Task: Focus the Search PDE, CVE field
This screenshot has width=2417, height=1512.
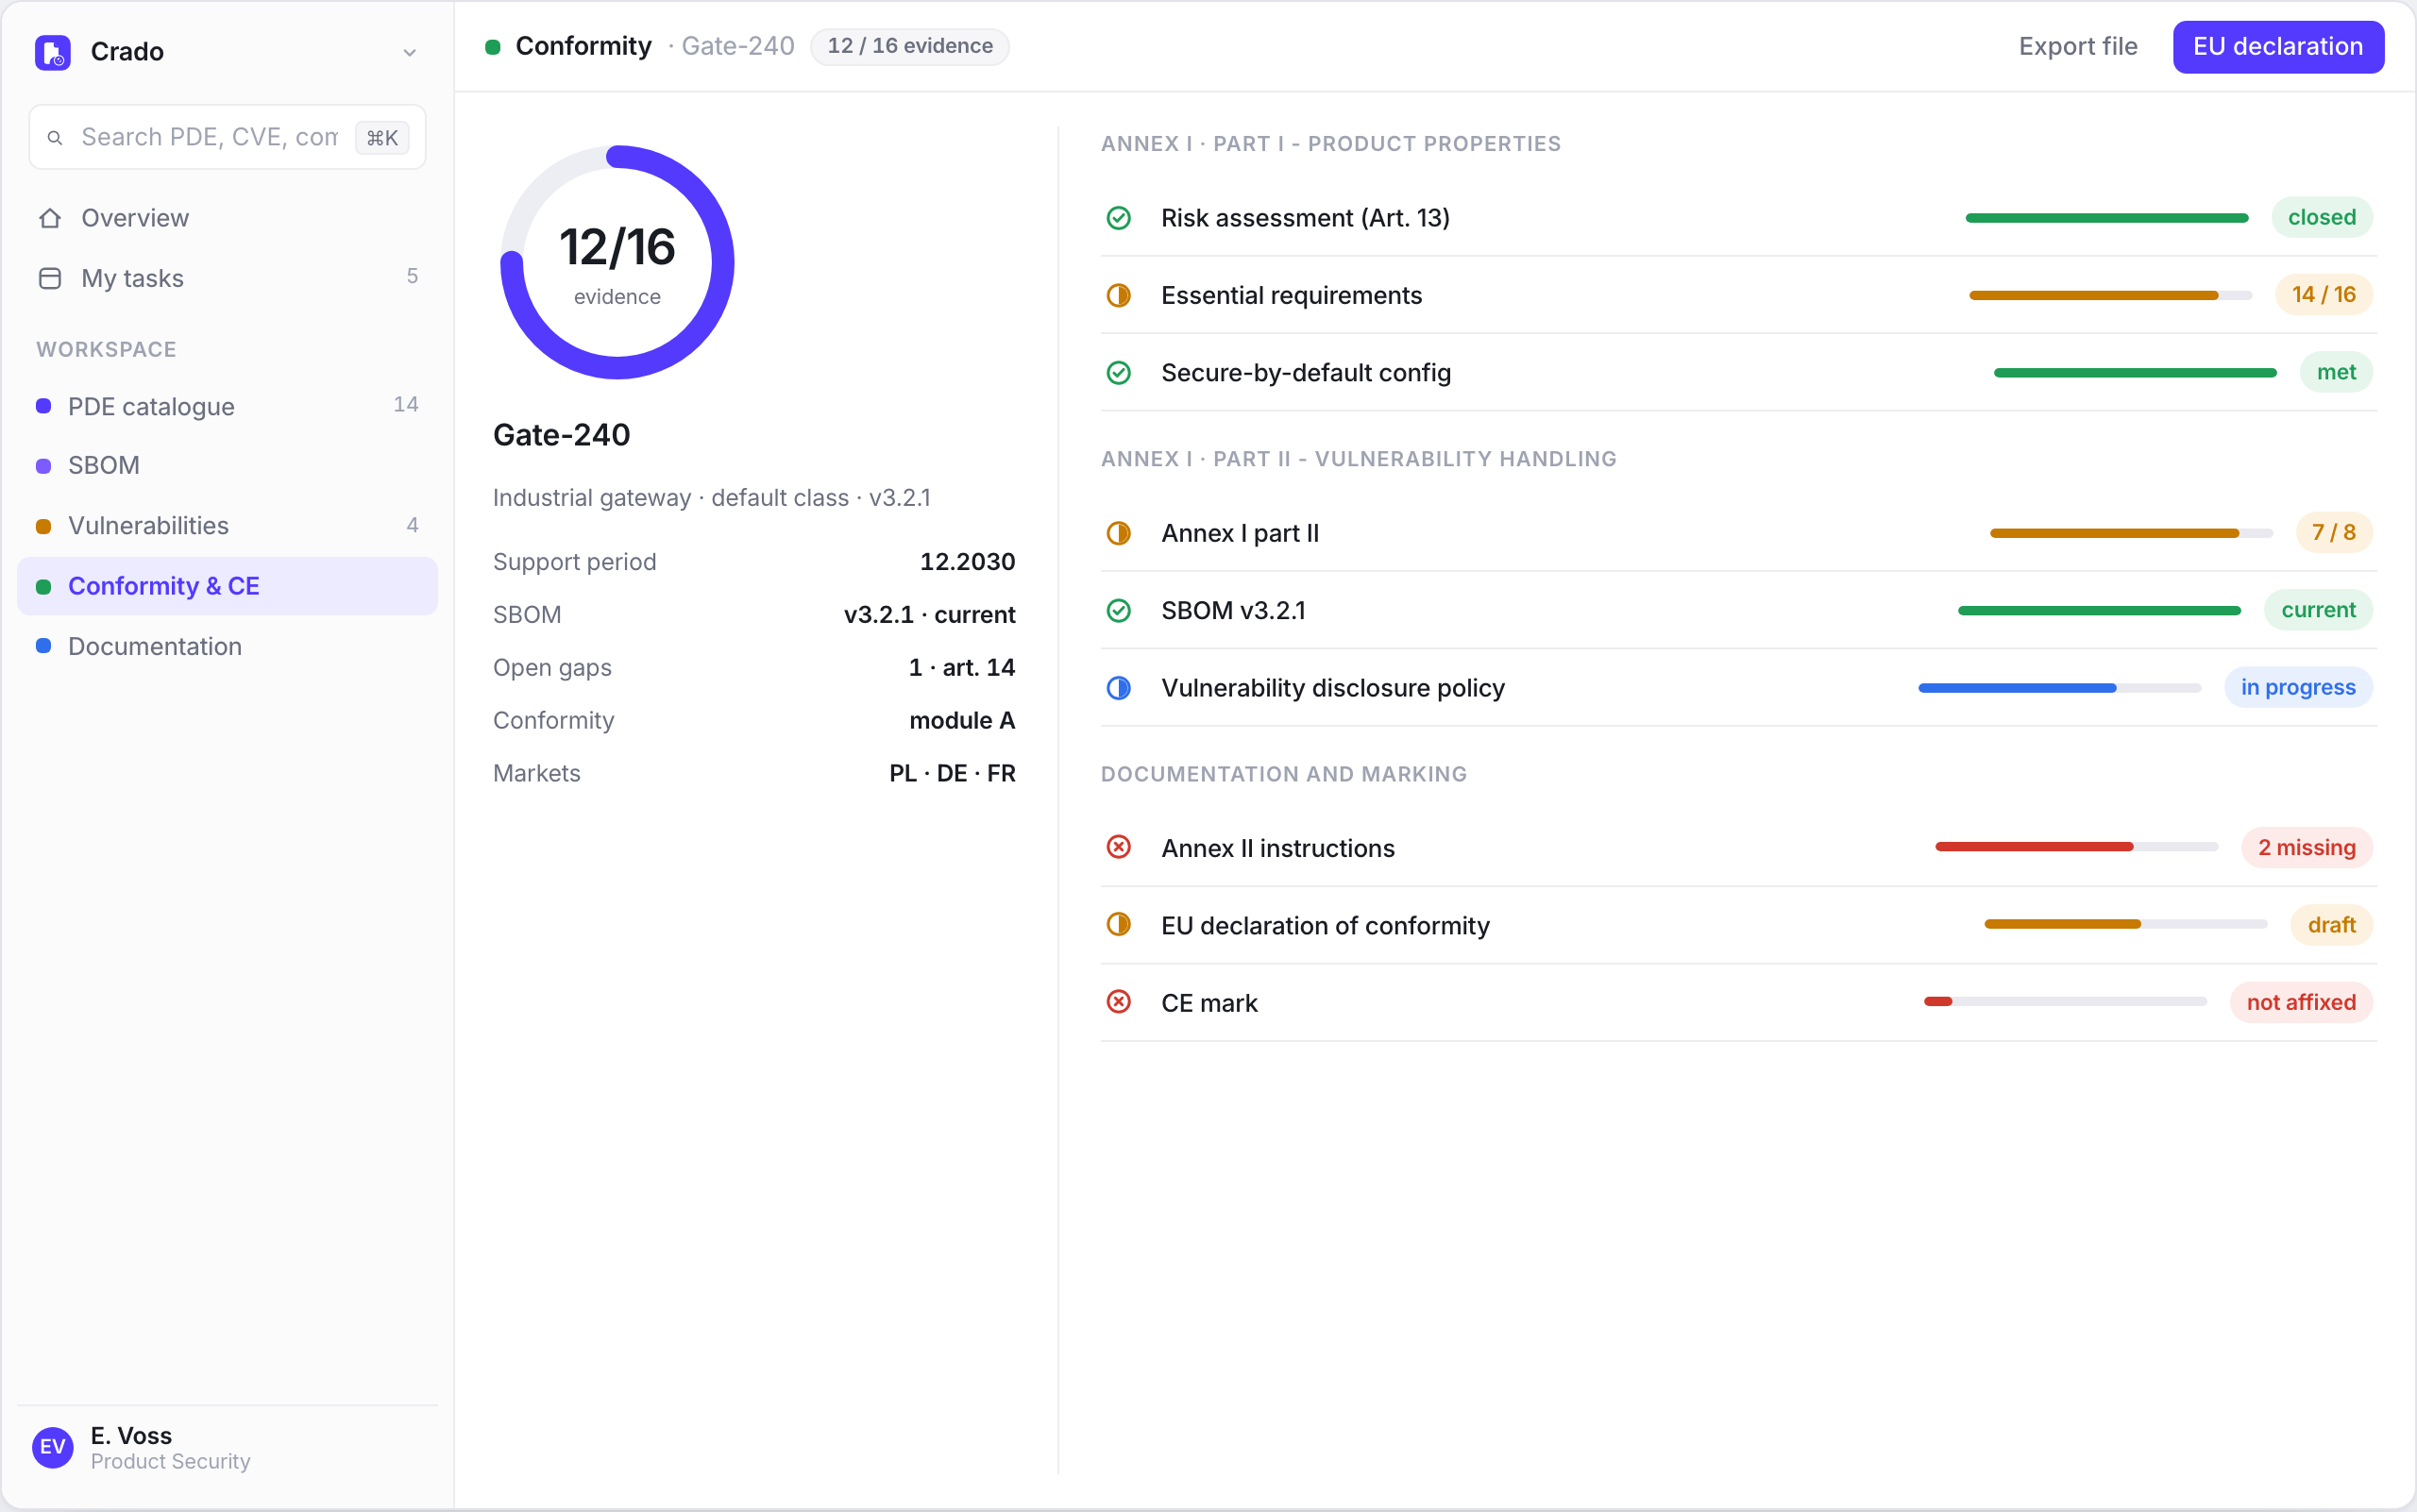Action: (x=228, y=137)
